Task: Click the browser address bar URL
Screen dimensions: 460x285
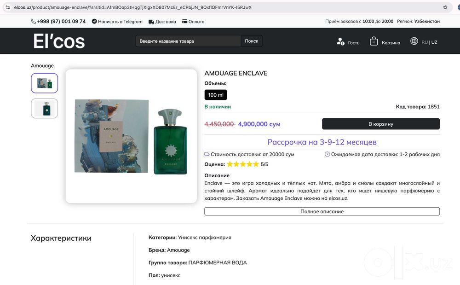Action: tap(132, 7)
